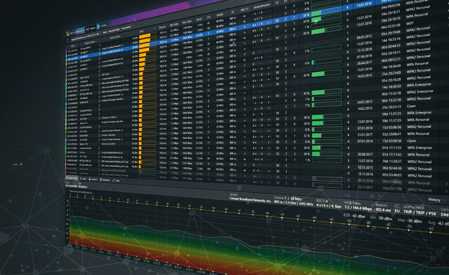449x275 pixels.
Task: Click the date 30.08.2017
Action: 365,154
